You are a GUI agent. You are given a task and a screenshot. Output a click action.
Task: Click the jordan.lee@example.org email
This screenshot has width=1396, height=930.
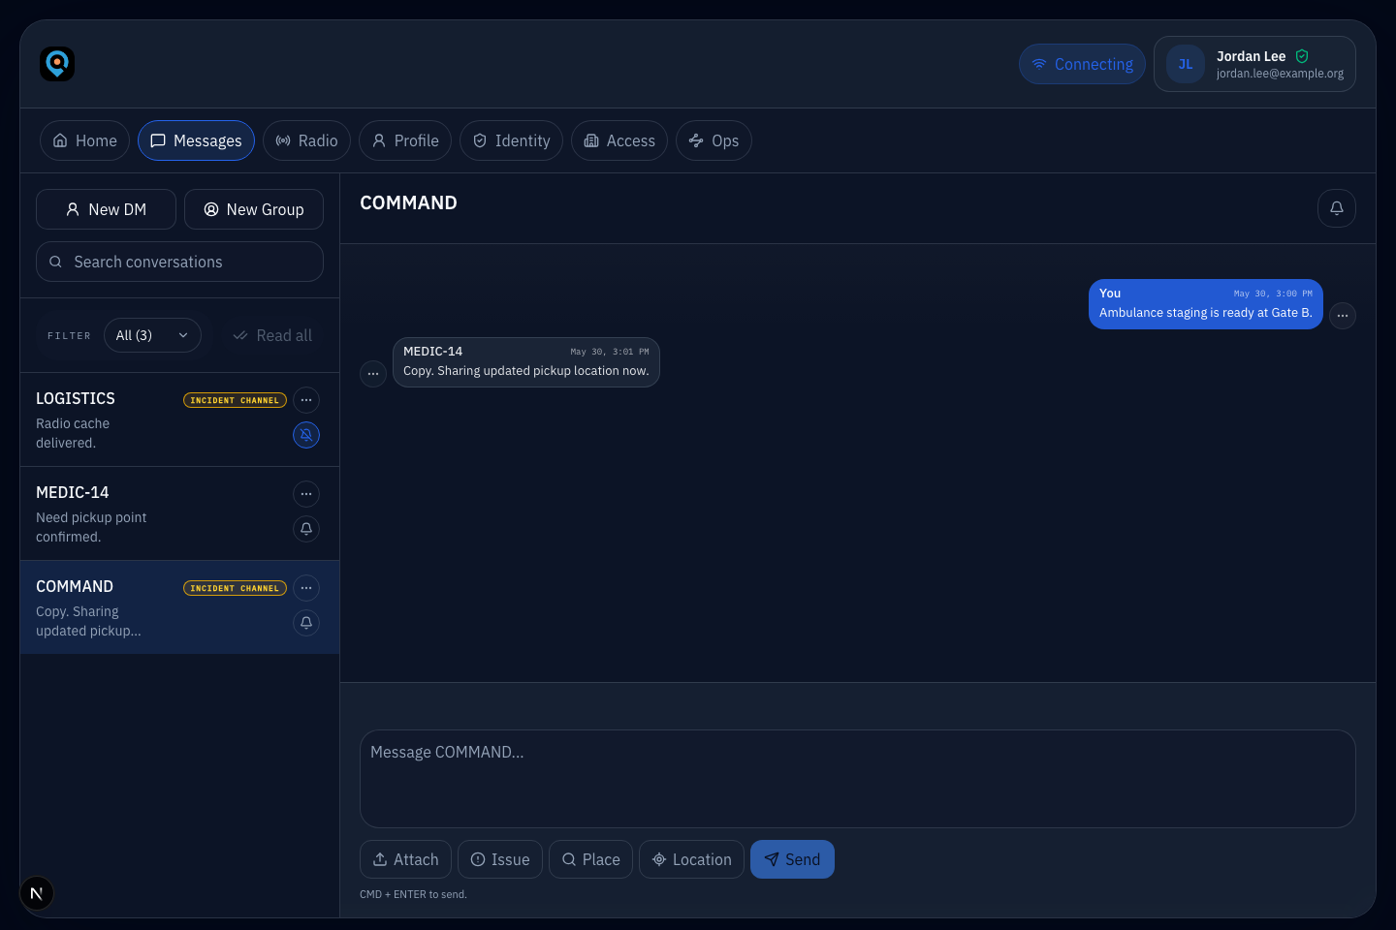click(1280, 74)
